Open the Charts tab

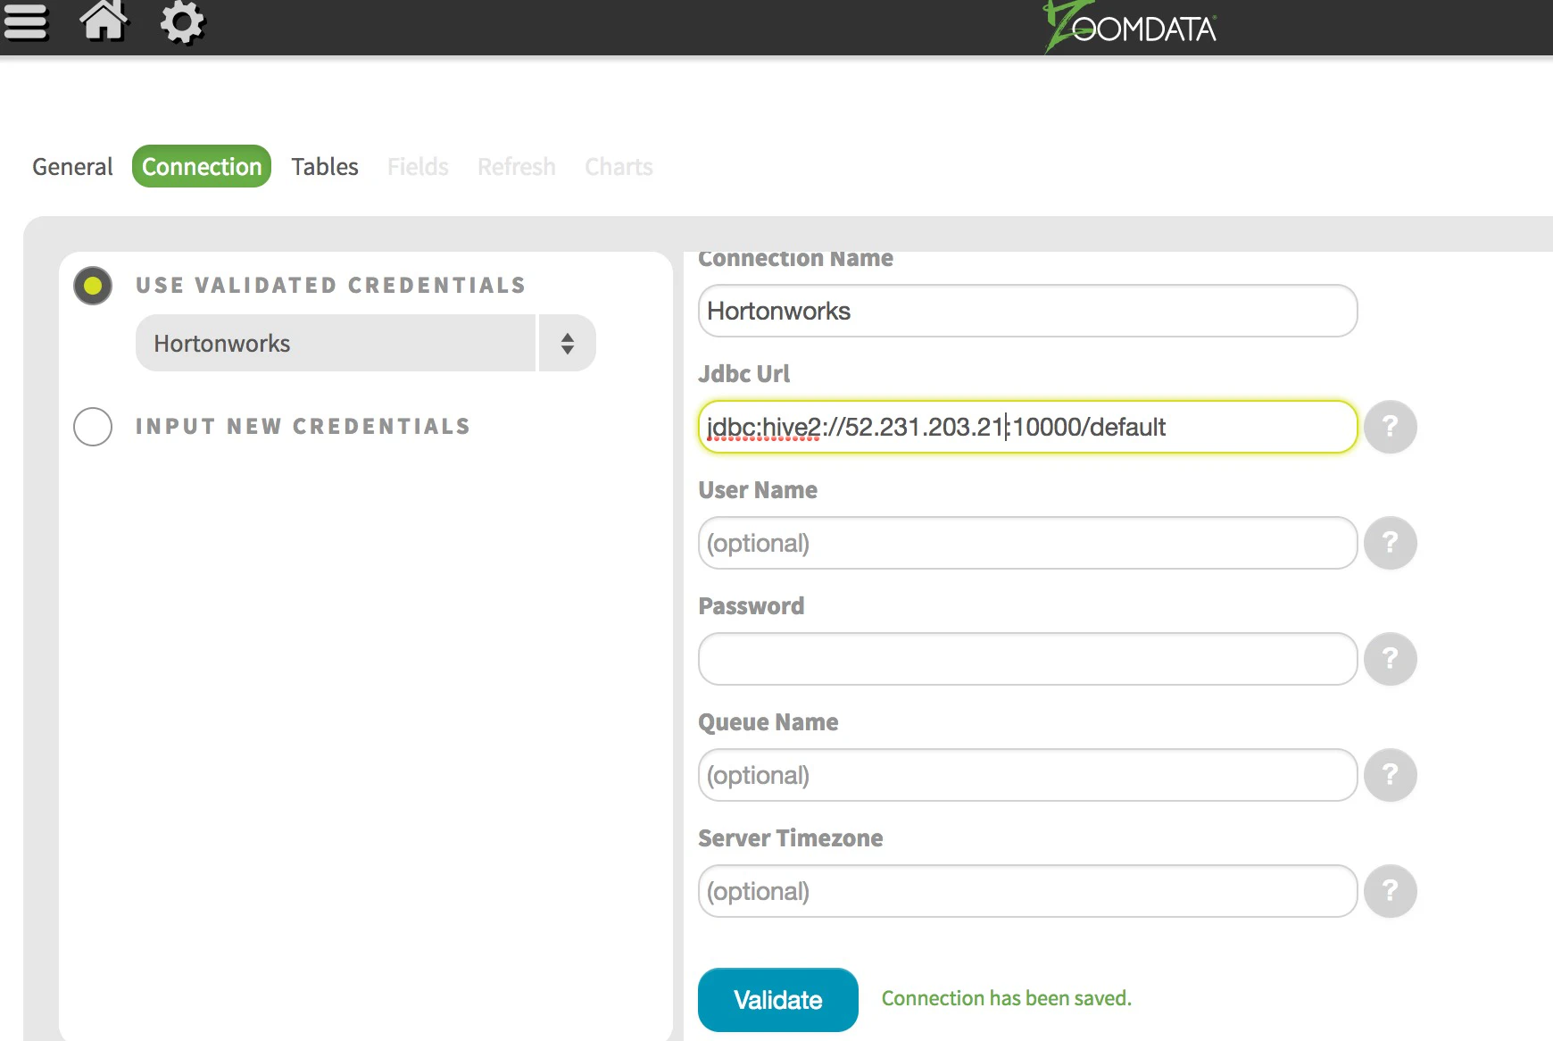click(x=619, y=167)
